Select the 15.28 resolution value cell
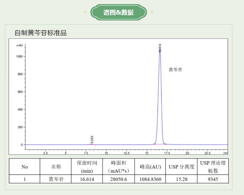 tap(182, 179)
